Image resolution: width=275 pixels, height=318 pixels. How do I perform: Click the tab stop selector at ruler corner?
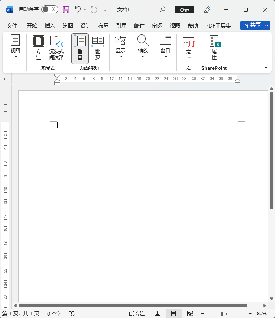point(6,79)
